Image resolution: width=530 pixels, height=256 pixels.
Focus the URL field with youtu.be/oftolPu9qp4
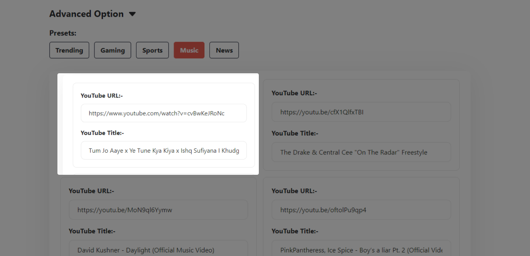click(x=361, y=210)
